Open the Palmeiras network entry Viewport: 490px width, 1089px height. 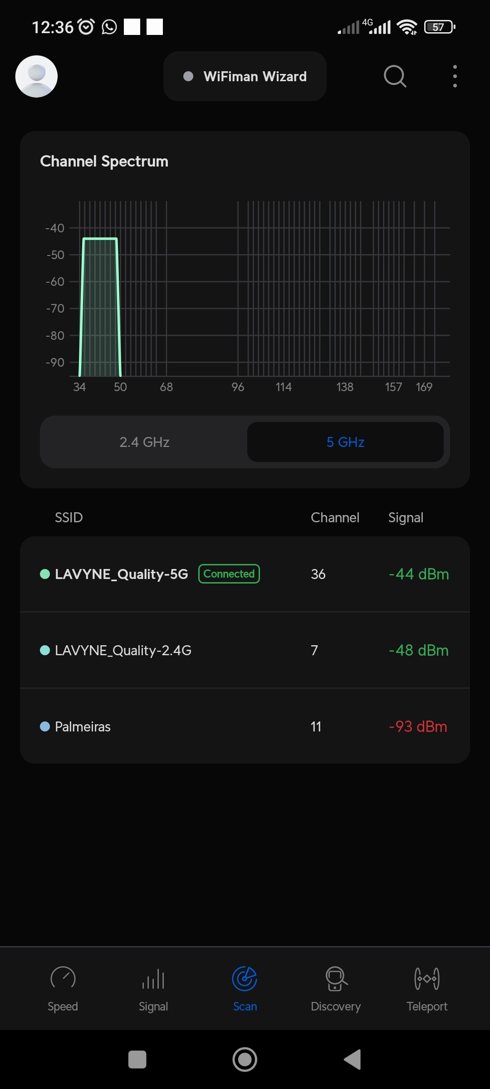83,726
